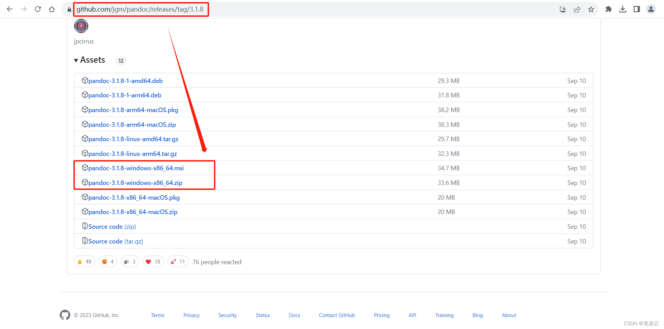Click the package icon for pandoc-3.1.8-1-arm64.deb

[x=85, y=95]
